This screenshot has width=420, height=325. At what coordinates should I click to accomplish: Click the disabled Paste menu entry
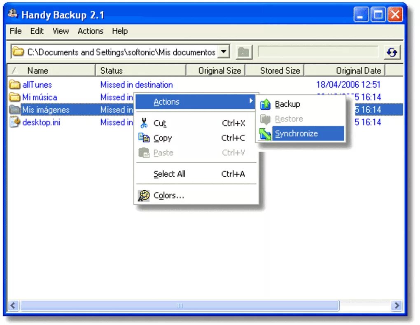click(x=196, y=152)
